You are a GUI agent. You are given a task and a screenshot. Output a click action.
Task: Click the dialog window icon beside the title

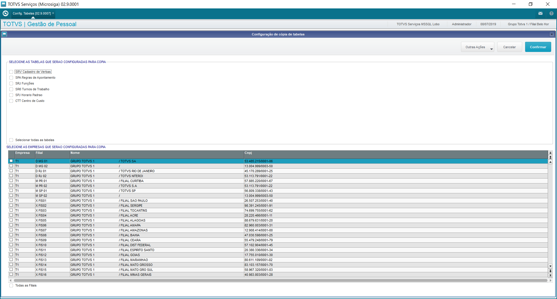pos(4,34)
